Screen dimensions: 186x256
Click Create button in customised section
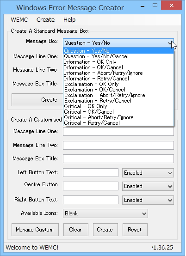tap(105, 230)
